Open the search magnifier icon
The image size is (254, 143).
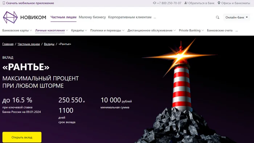click(218, 17)
